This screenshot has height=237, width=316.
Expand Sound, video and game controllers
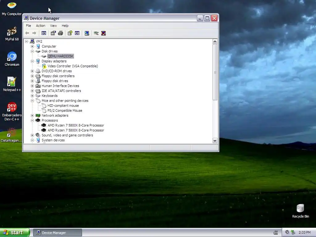click(x=32, y=135)
